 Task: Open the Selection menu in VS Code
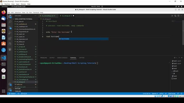coord(18,13)
